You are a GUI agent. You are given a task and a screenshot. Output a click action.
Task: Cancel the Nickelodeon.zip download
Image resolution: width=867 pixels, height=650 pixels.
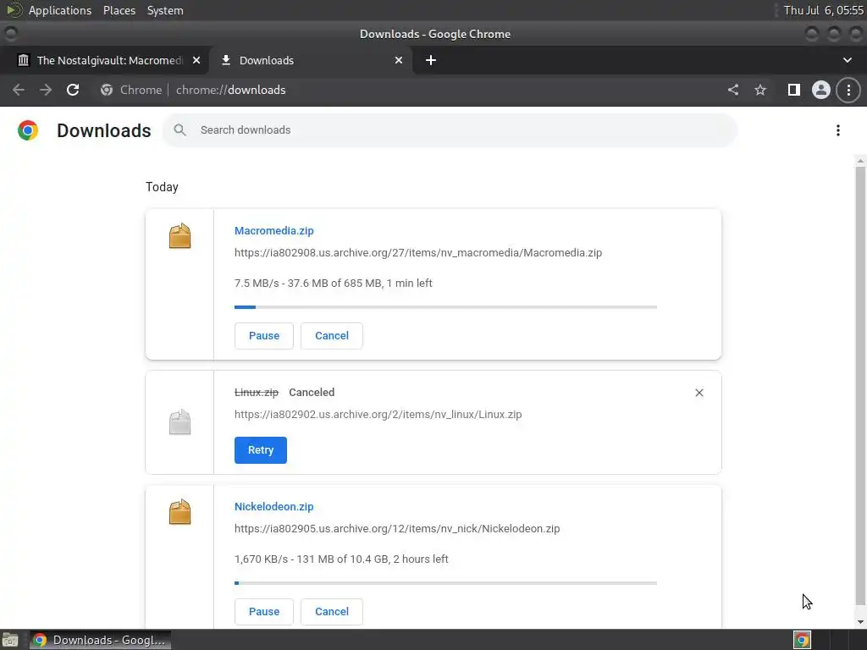[x=332, y=611]
